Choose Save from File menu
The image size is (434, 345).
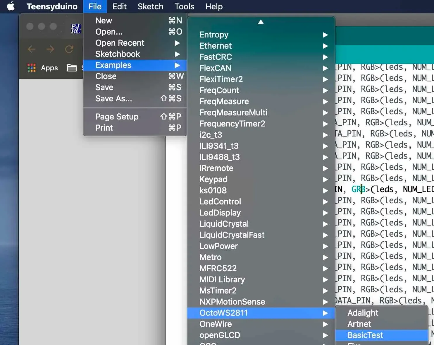(x=135, y=87)
